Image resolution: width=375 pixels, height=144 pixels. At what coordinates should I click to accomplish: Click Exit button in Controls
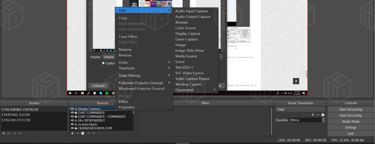coord(350,133)
